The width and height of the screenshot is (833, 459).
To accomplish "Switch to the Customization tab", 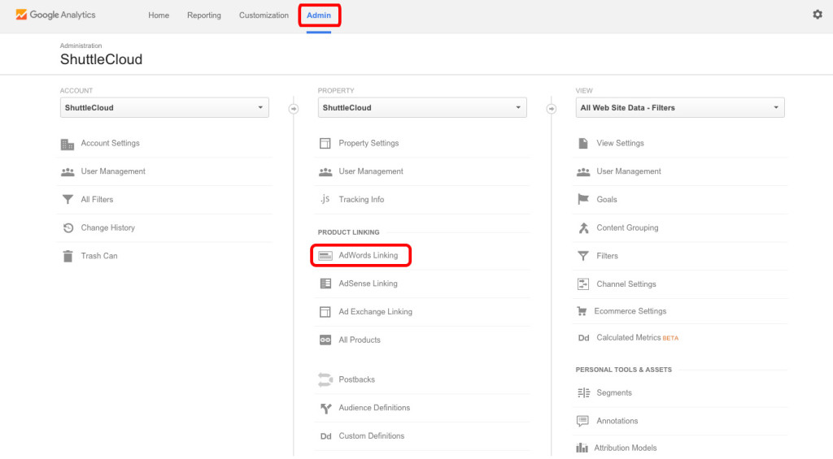I will coord(264,15).
